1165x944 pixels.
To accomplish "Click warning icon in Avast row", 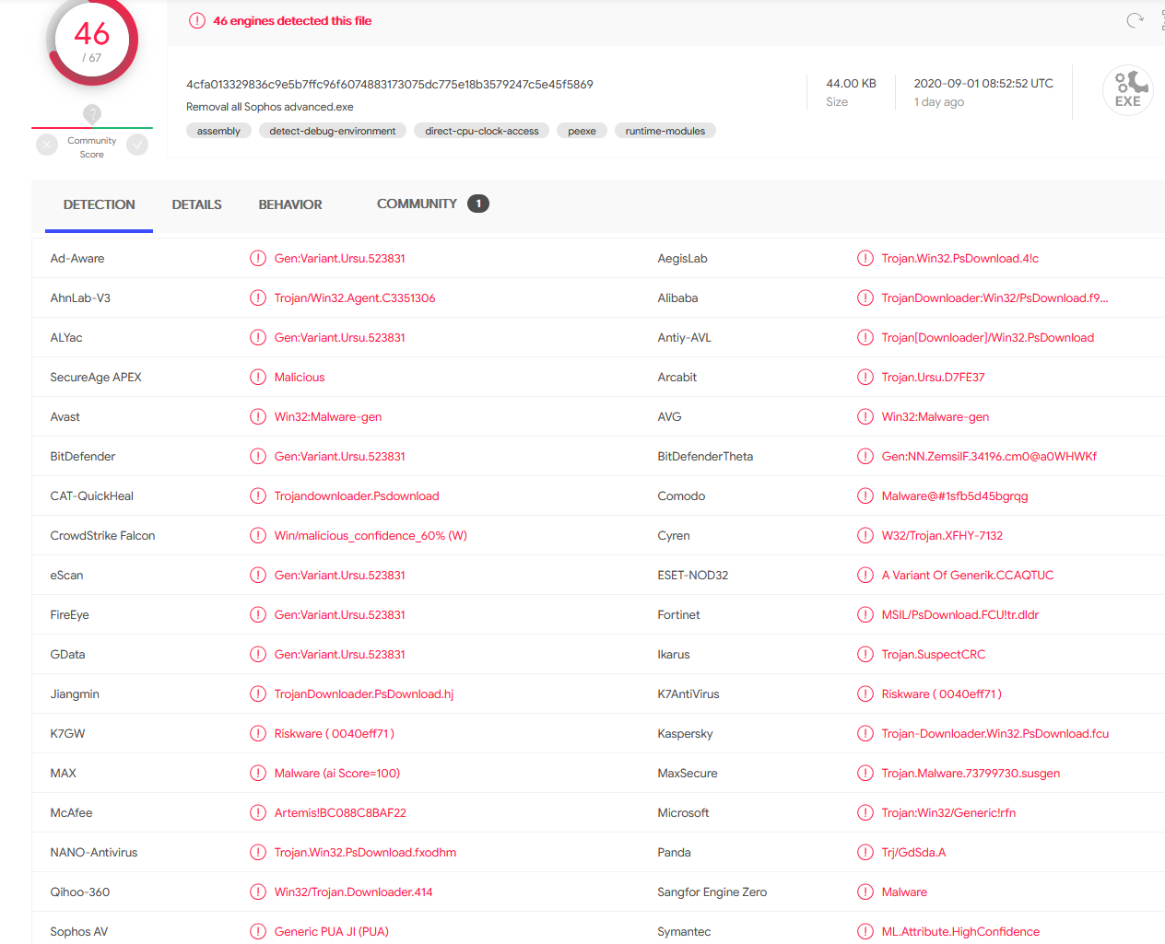I will coord(258,416).
